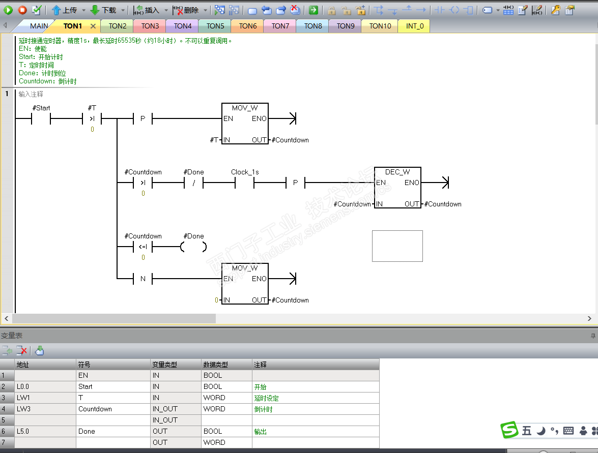The image size is (598, 453).
Task: Click the red STOP button in toolbar
Action: tap(22, 10)
